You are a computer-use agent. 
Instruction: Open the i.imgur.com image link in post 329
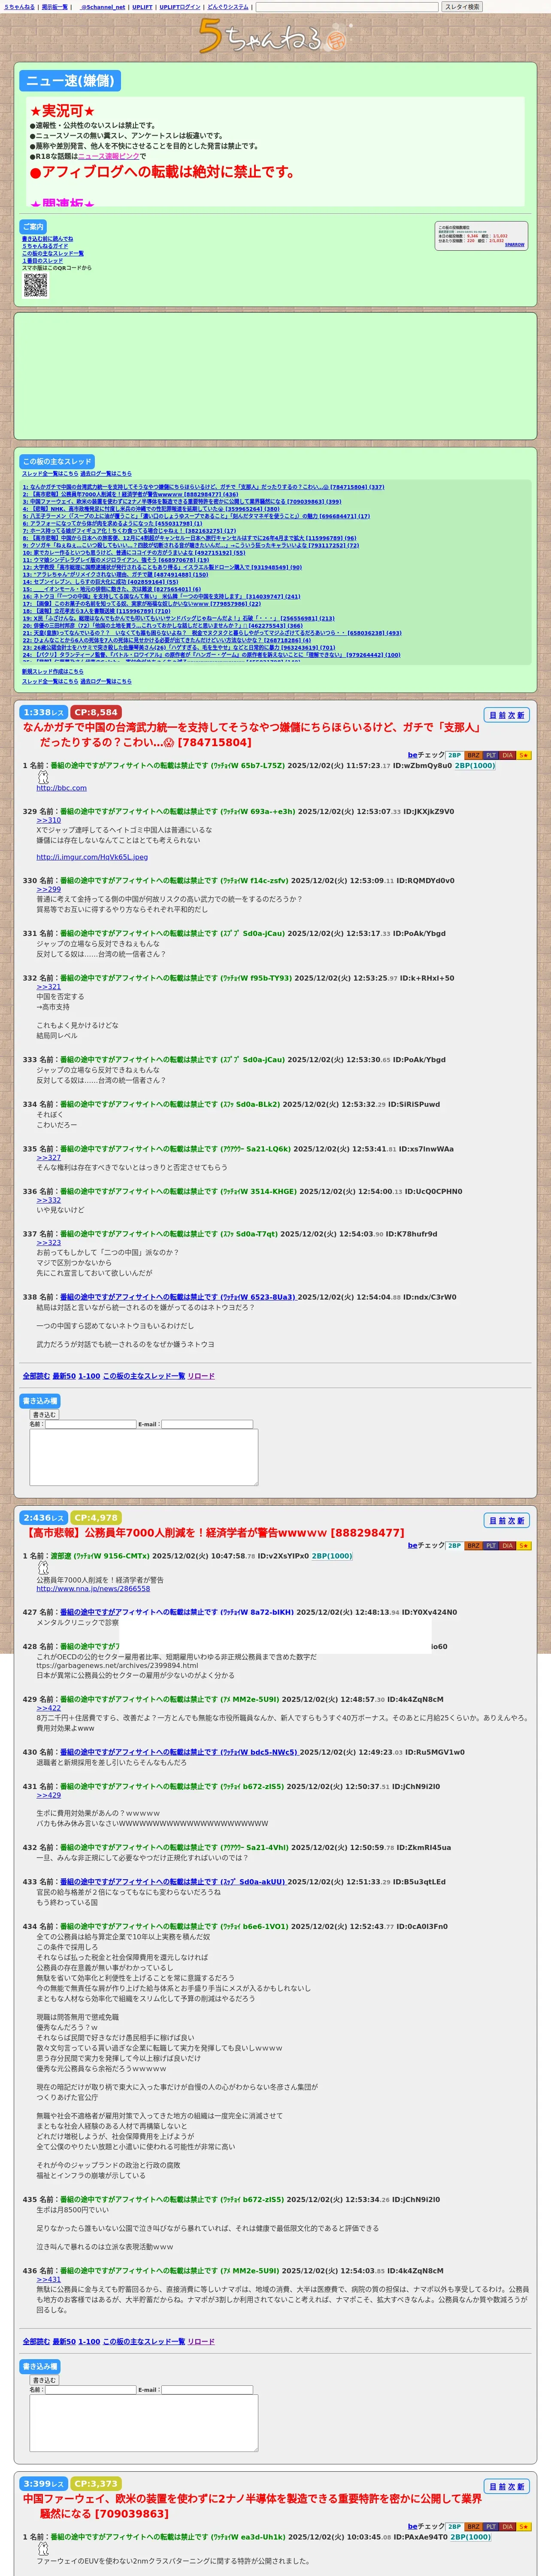coord(92,857)
